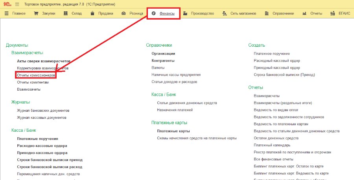Open Перемещения наличных ден. средств
The width and height of the screenshot is (354, 180).
[48, 174]
